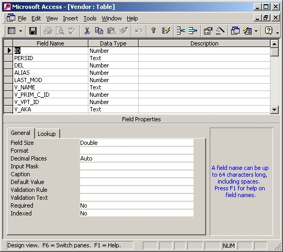Click the Cut scissors icon

(x=87, y=31)
